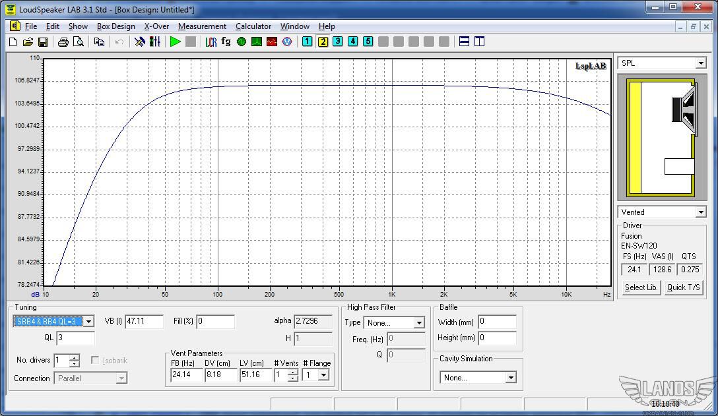Click the Baffle Width (mm) field
This screenshot has width=718, height=416.
[x=497, y=322]
